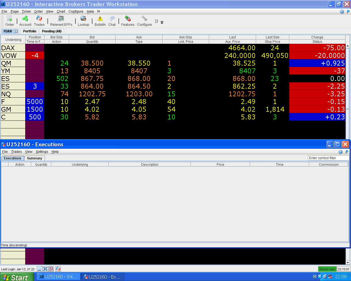Switch to the Summary tab
Image resolution: width=351 pixels, height=281 pixels.
(35, 158)
